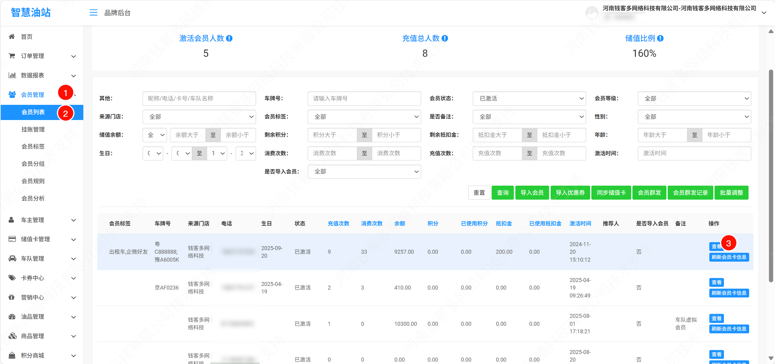The image size is (775, 364).
Task: Click the gift icon for 营销中心
Action: [x=12, y=297]
